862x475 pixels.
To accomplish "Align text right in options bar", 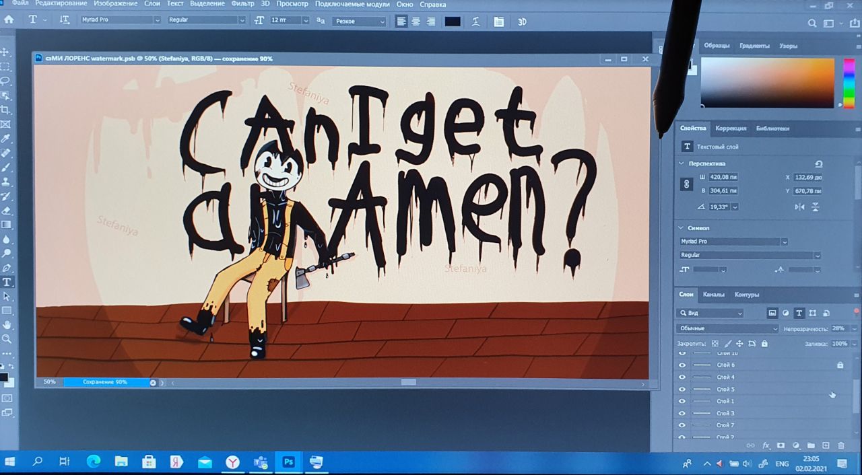I will (431, 21).
